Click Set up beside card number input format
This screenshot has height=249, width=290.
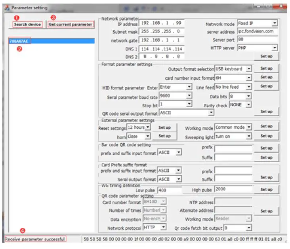click(266, 77)
